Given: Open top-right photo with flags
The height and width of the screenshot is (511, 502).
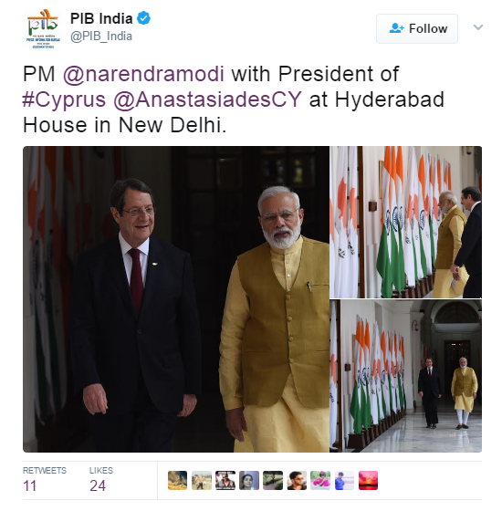Looking at the screenshot, I should click(406, 222).
